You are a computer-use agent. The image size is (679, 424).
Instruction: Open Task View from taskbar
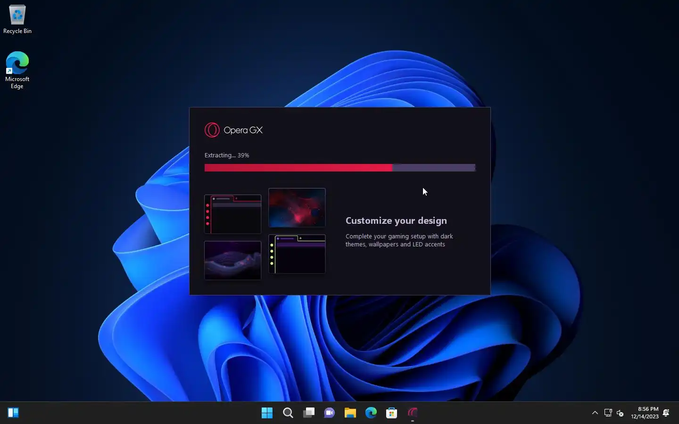pyautogui.click(x=308, y=413)
